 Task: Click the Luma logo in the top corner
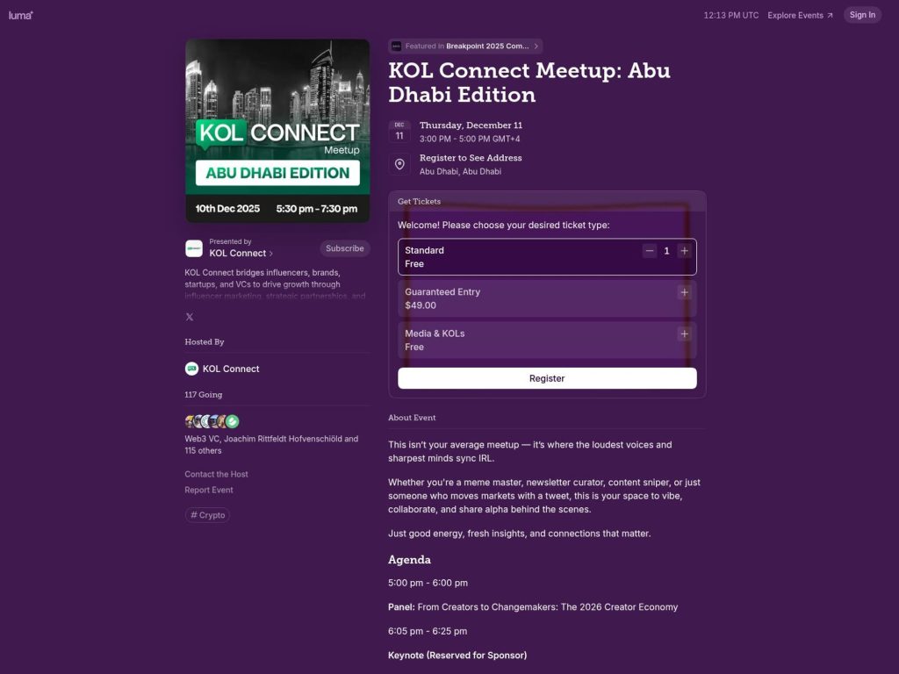pyautogui.click(x=19, y=15)
